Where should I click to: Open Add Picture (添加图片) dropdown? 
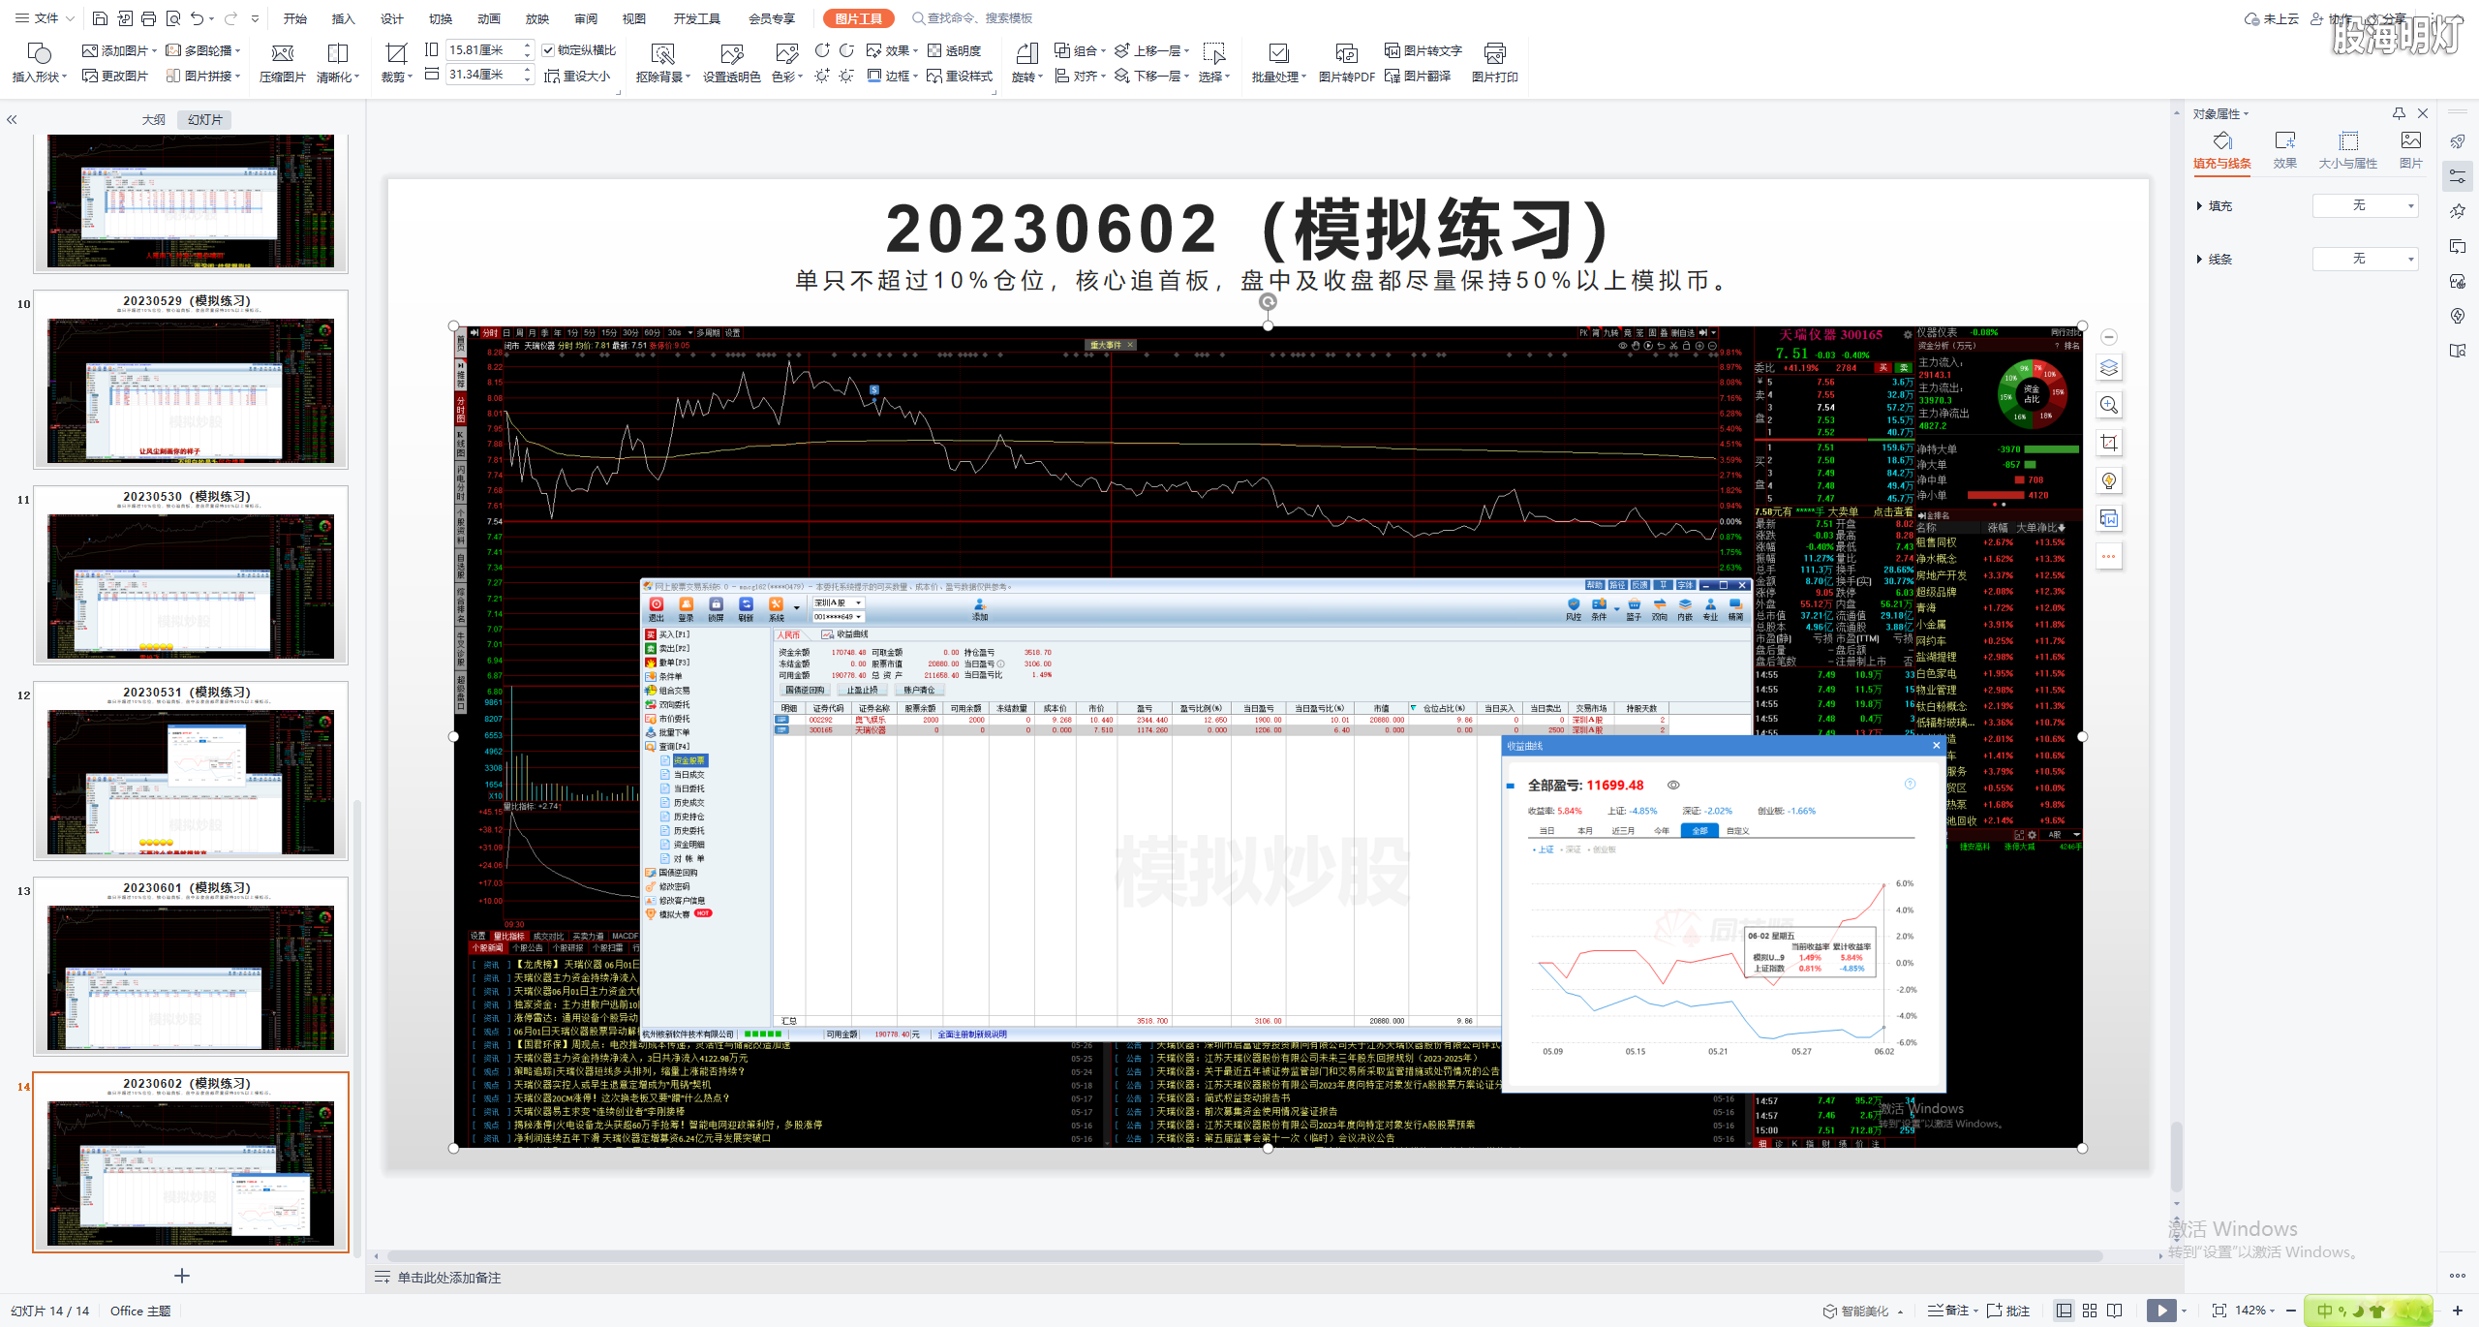pyautogui.click(x=120, y=50)
